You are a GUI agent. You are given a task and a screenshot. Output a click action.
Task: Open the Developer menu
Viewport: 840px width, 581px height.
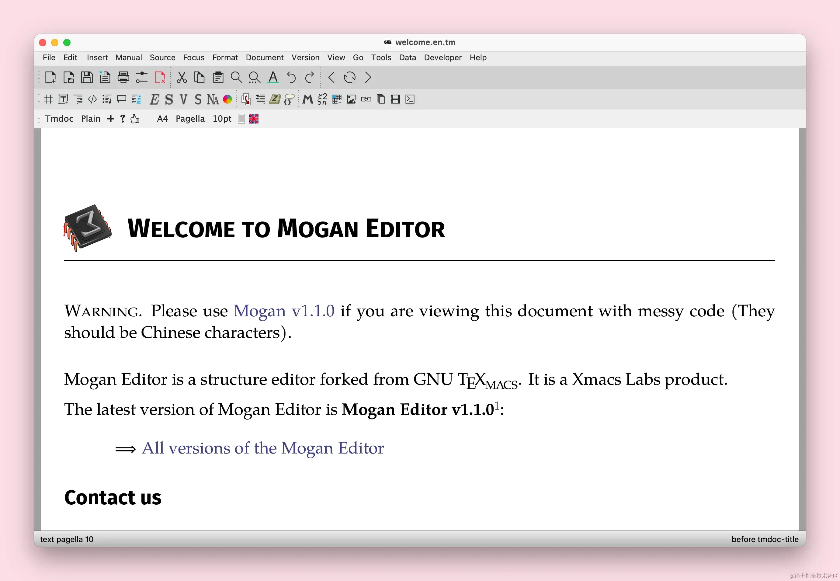[x=442, y=57]
